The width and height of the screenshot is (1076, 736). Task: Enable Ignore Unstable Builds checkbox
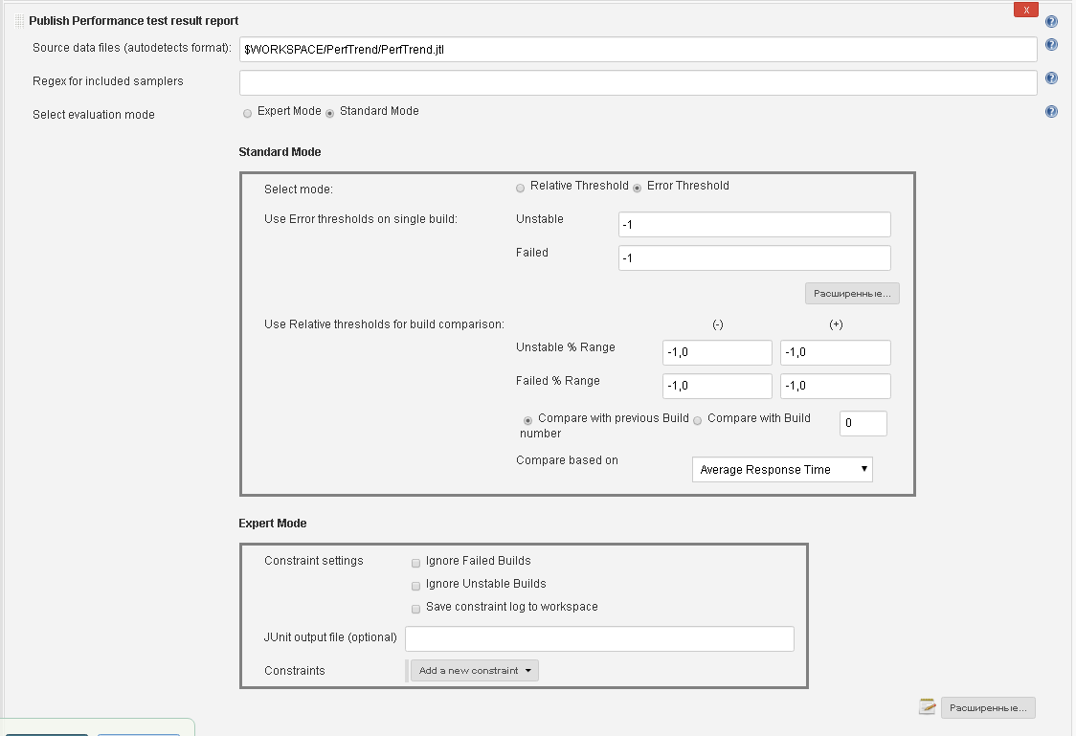415,587
